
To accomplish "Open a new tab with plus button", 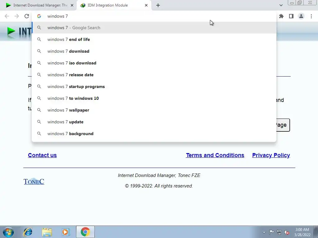I will pos(158,5).
